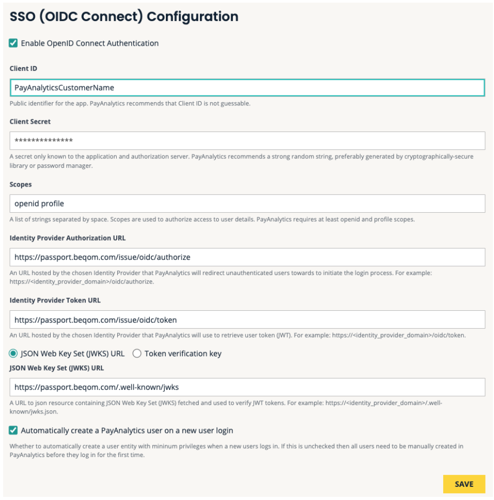Toggle the automatically create PayAnalytics user checkbox
494x500 pixels.
pyautogui.click(x=14, y=430)
